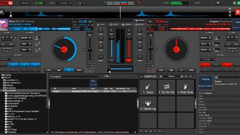Sort browser by Bpm column header

[111, 88]
